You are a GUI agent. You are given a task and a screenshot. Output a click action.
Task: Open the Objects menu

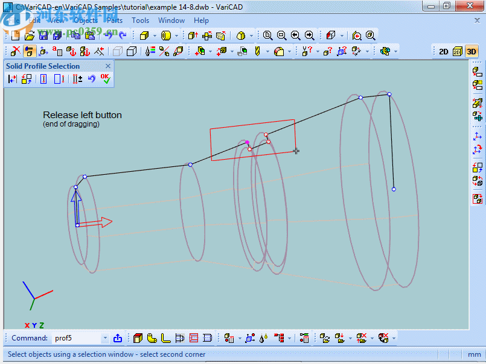[86, 20]
